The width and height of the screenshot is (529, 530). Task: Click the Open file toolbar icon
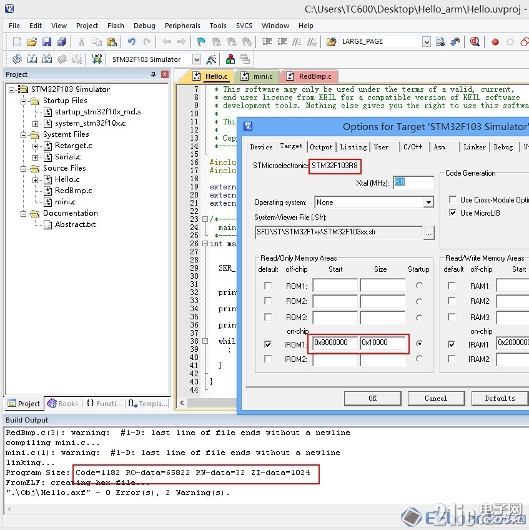point(32,42)
